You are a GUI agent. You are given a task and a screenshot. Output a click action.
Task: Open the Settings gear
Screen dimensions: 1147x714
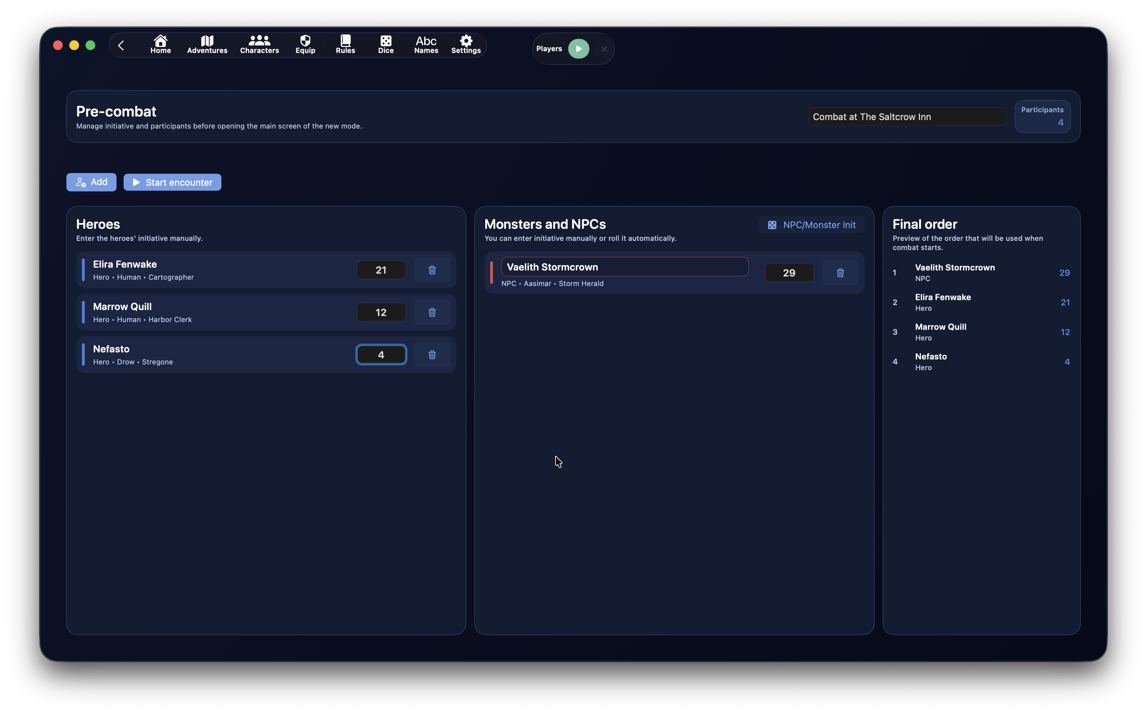click(465, 45)
